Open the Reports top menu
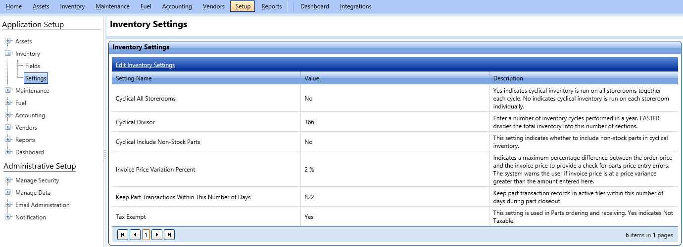Viewport: 683px width, 247px height. click(x=271, y=6)
